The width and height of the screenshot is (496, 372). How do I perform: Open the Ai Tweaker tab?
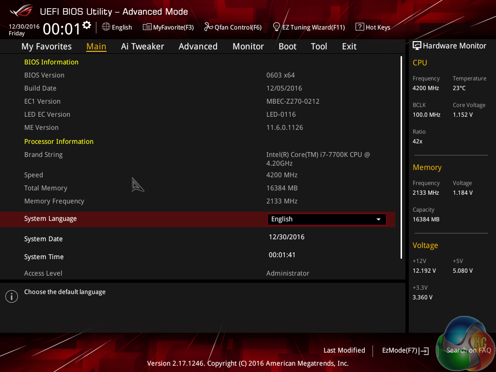coord(142,46)
